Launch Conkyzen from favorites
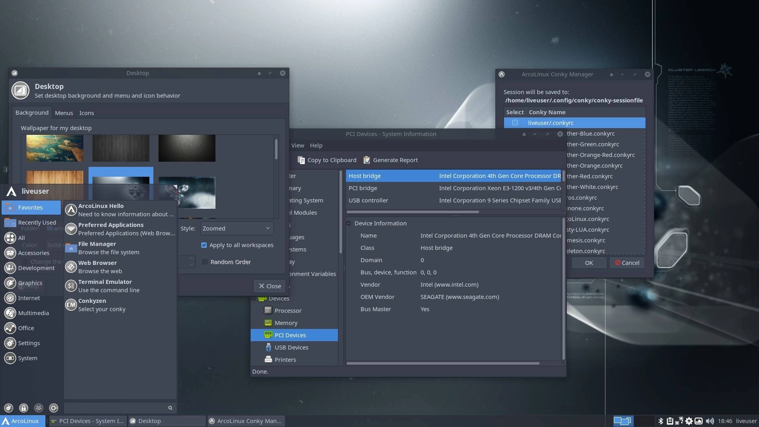This screenshot has width=759, height=427. pos(120,305)
